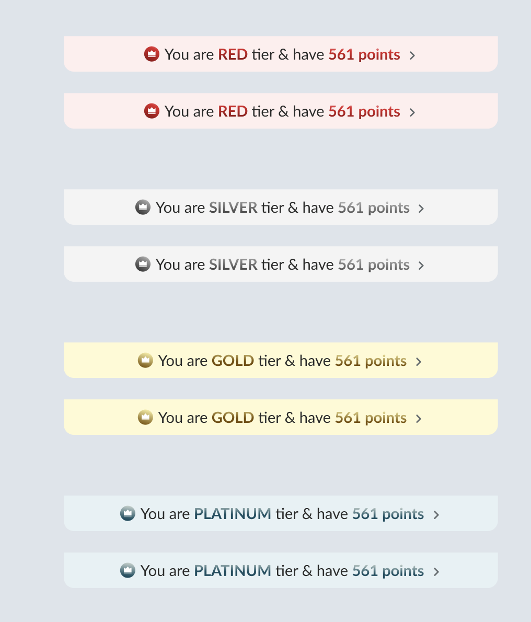
Task: Click the gold crown icon in the lower GOLD banner
Action: pos(145,417)
